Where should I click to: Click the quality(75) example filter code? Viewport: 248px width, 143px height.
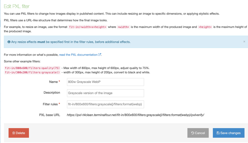click(x=32, y=68)
